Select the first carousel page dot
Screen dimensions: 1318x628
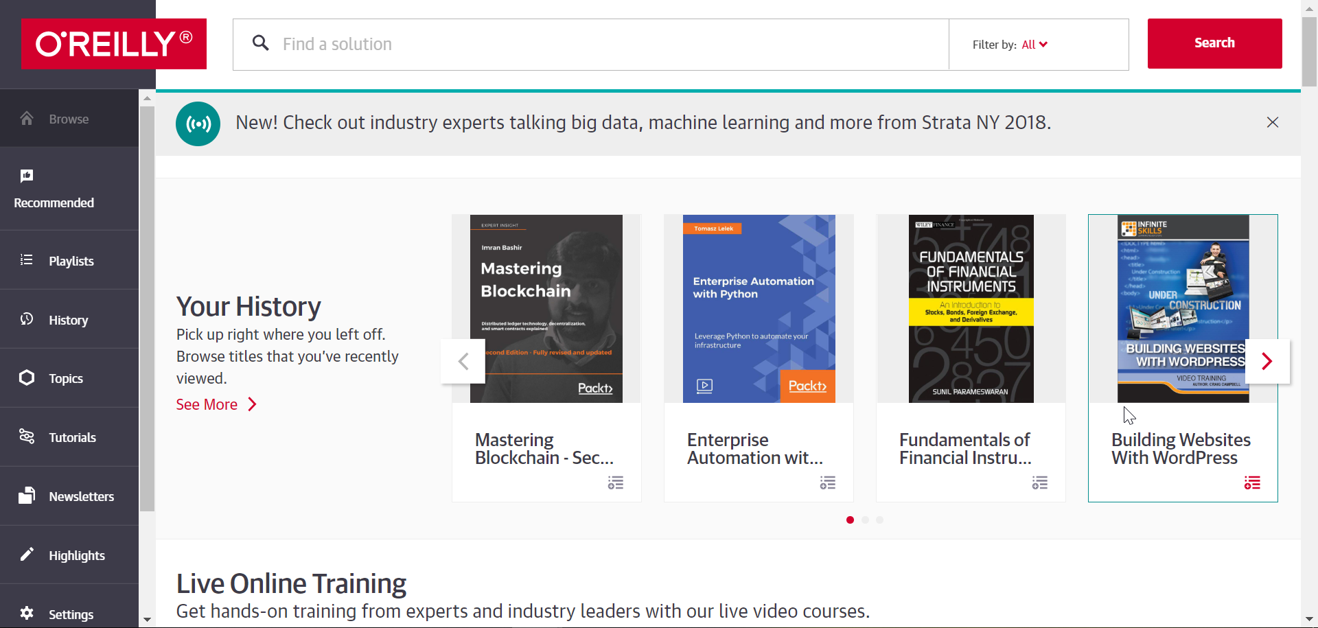[850, 520]
